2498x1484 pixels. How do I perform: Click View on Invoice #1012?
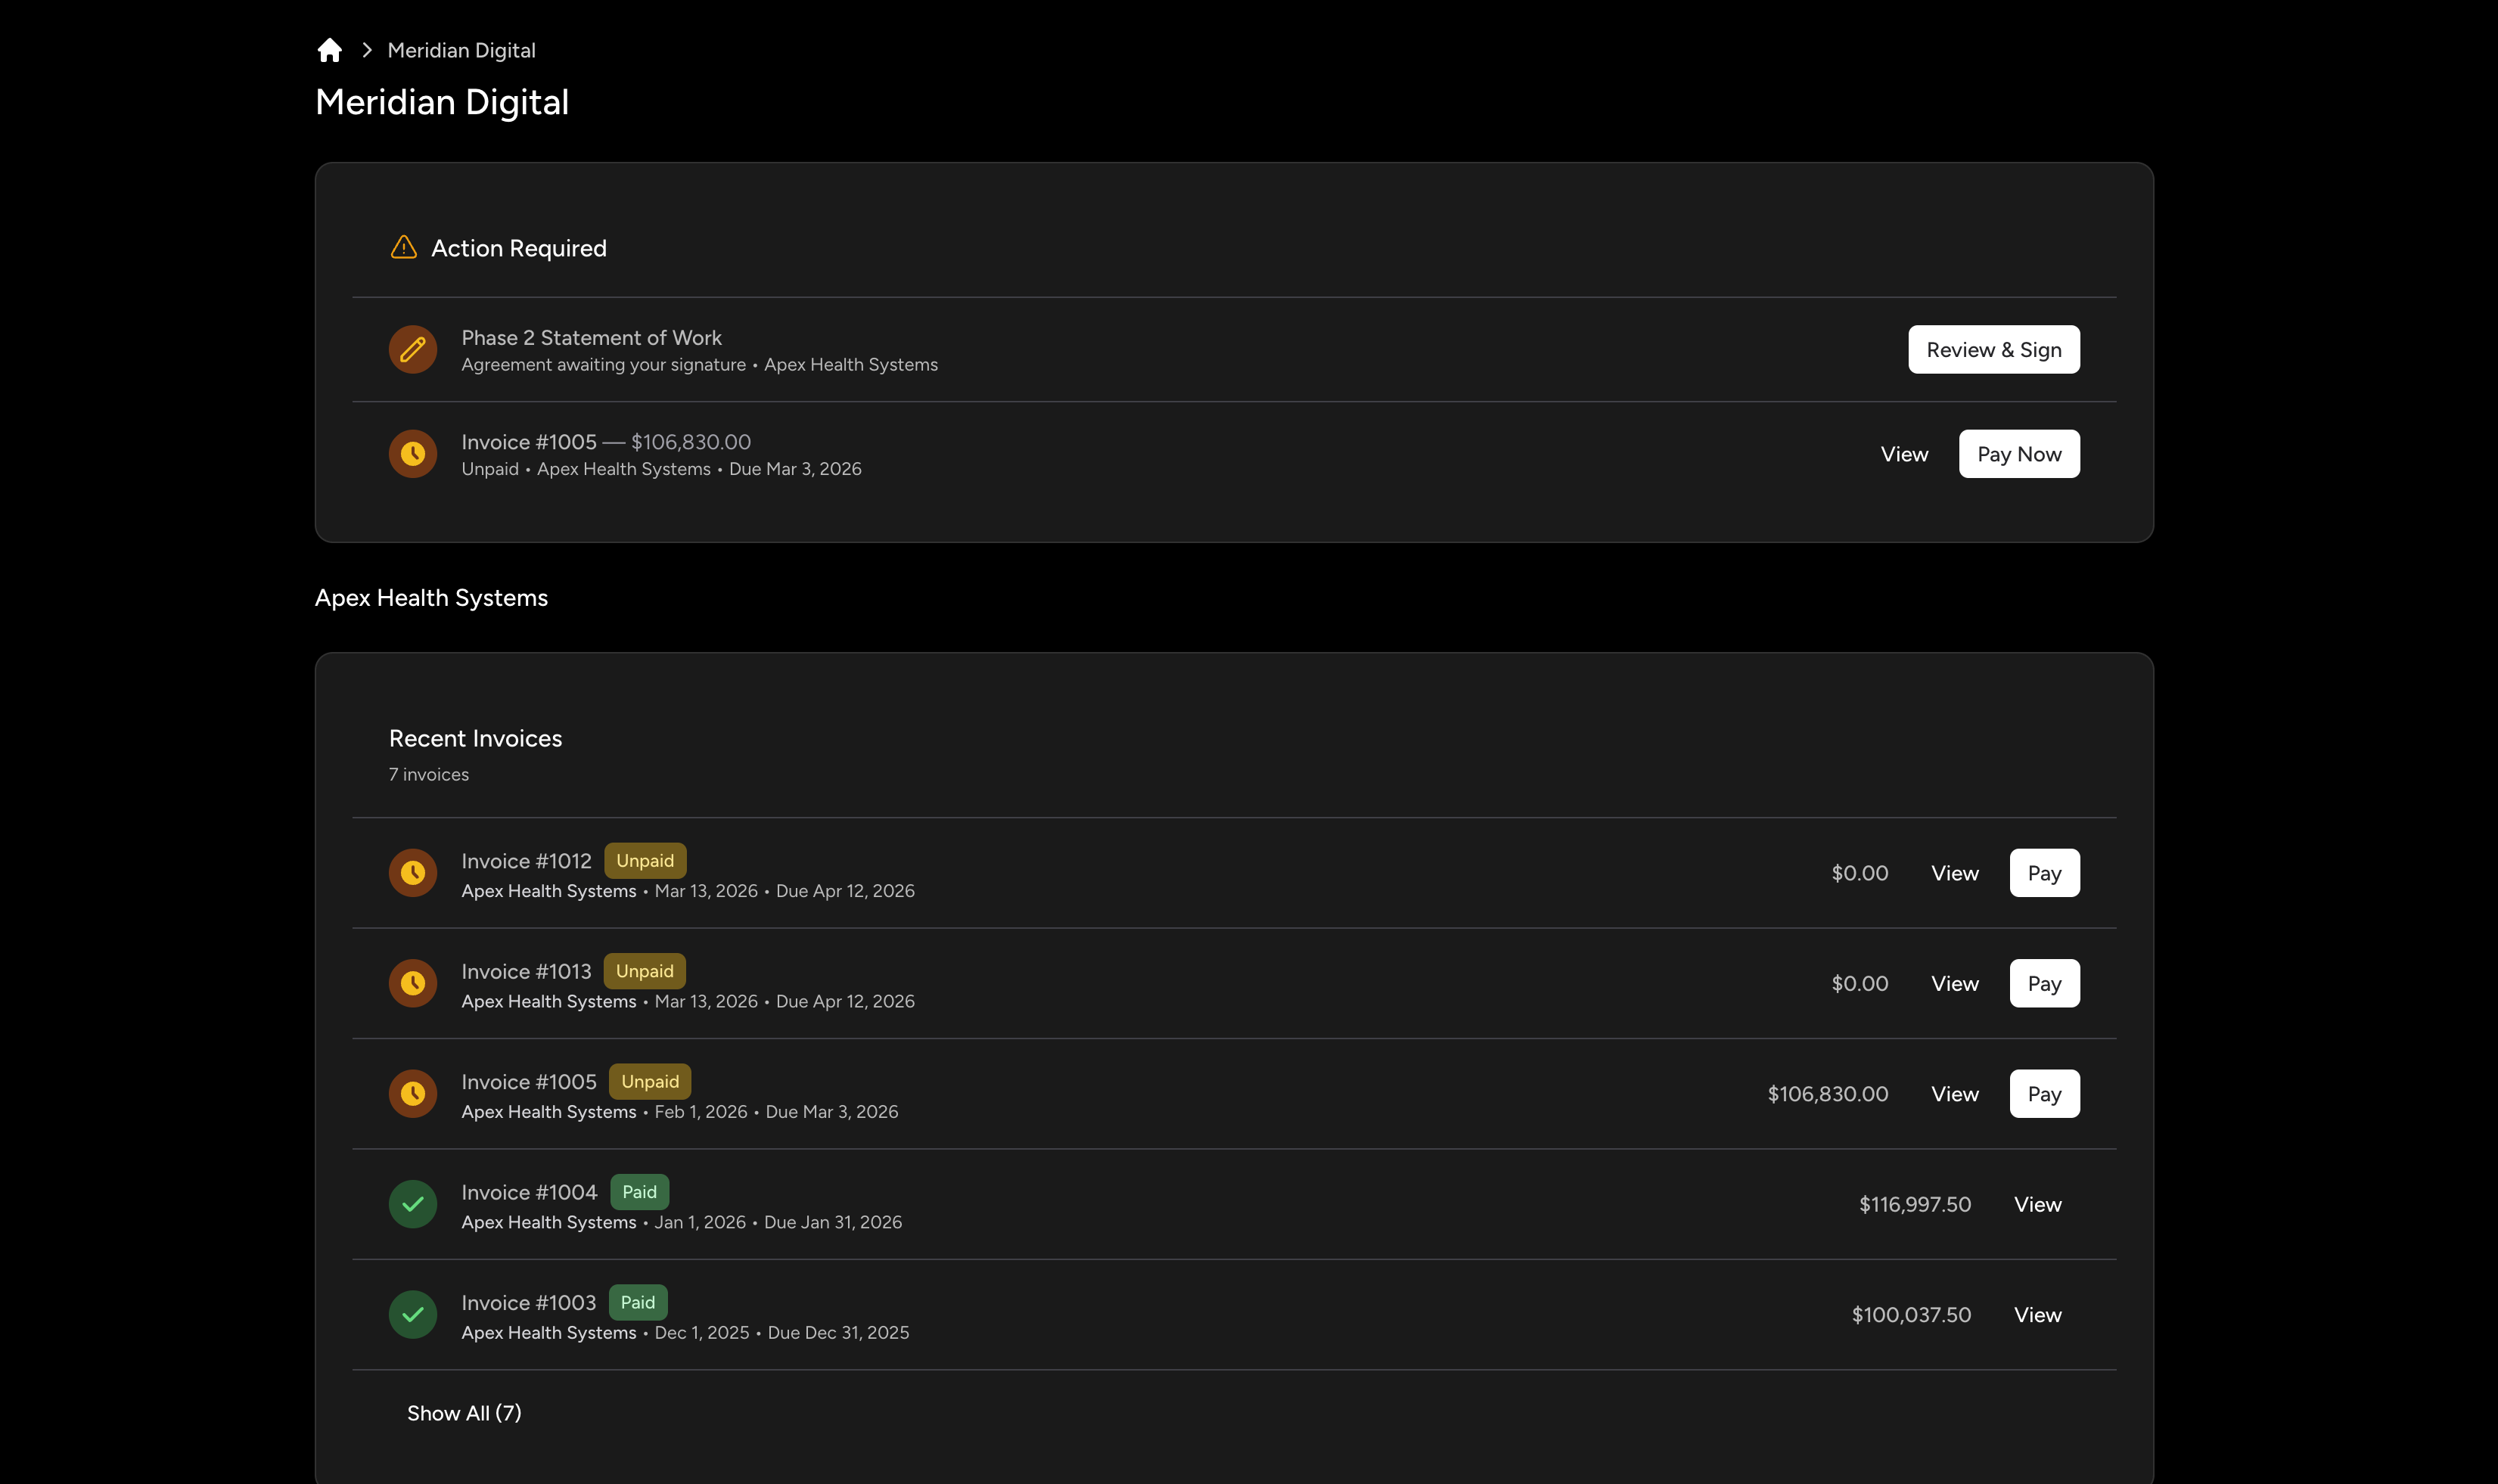pyautogui.click(x=1954, y=872)
